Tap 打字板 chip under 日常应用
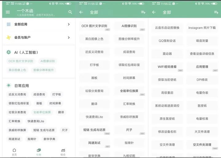This screenshot has height=158, width=221. (x=57, y=94)
